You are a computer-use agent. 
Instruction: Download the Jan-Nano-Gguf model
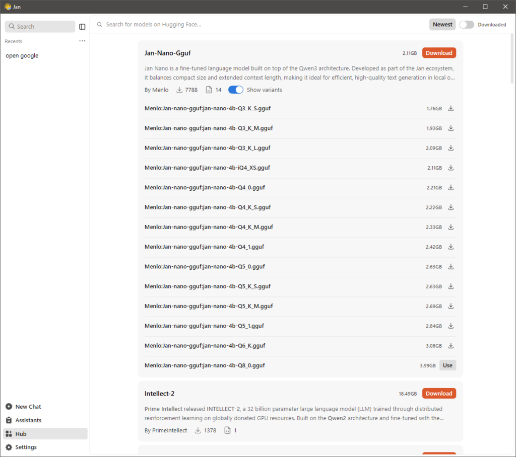coord(439,53)
